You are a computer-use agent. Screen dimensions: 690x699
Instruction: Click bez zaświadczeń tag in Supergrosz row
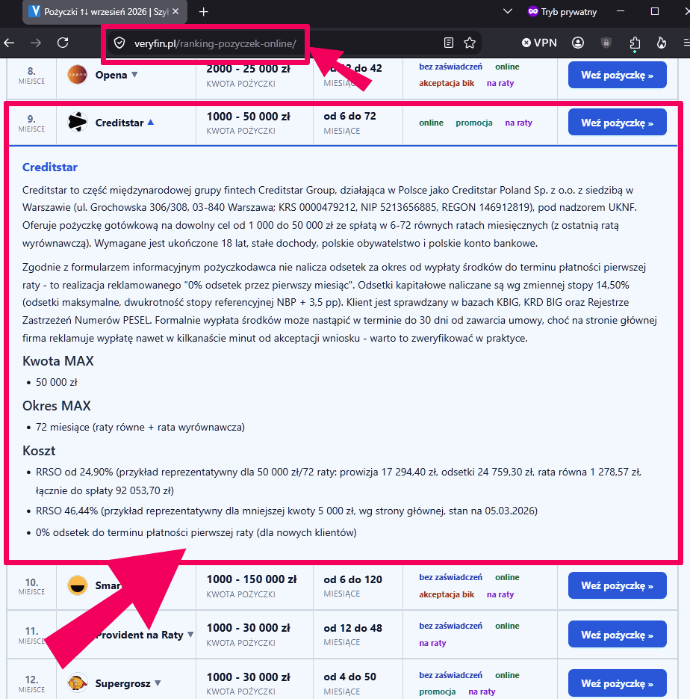(x=450, y=675)
